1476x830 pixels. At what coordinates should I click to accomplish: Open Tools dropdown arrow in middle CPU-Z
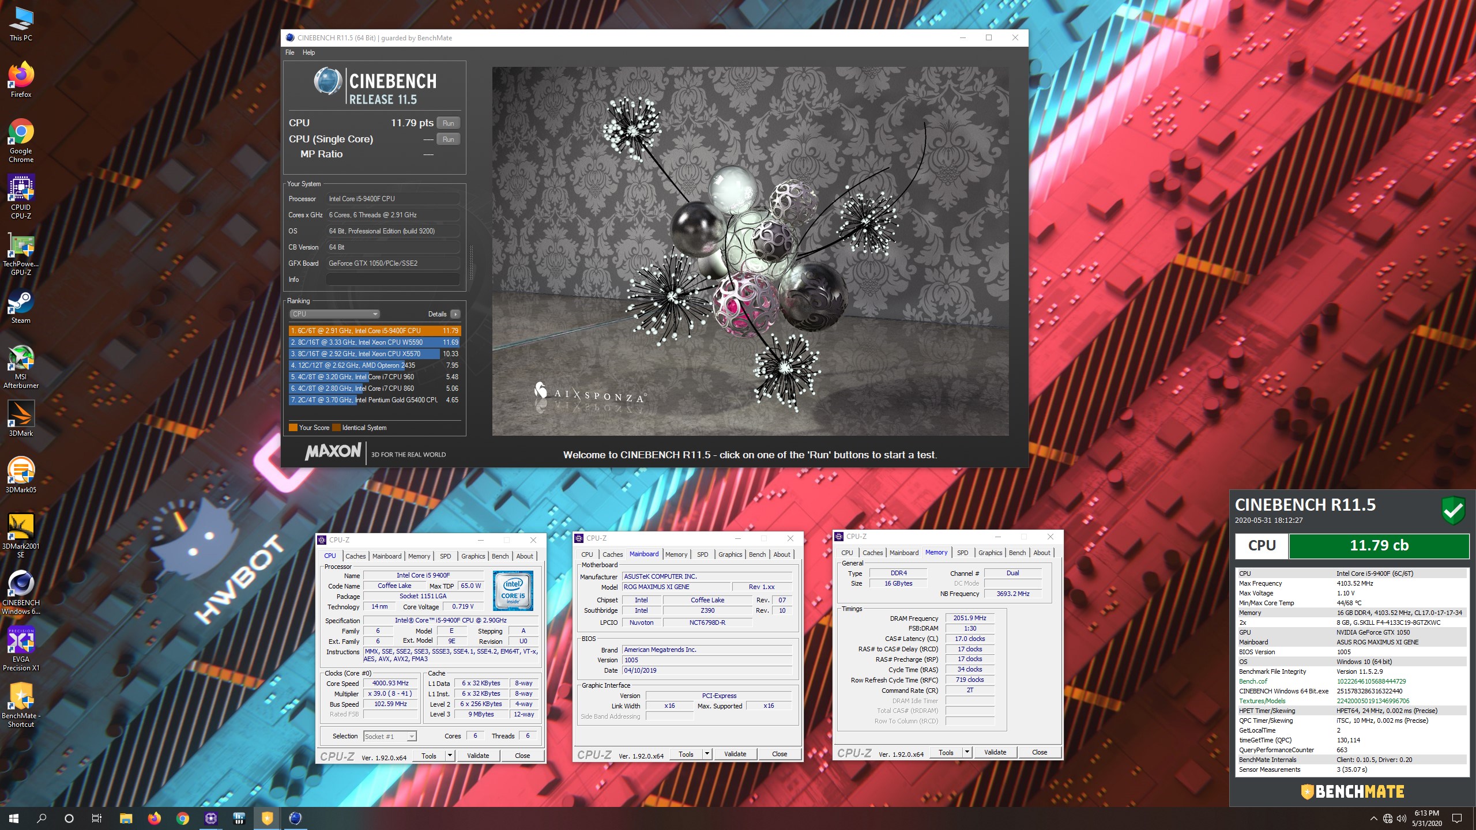click(x=707, y=754)
